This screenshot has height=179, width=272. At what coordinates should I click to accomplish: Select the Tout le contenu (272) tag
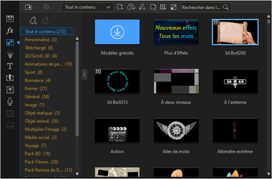point(47,31)
